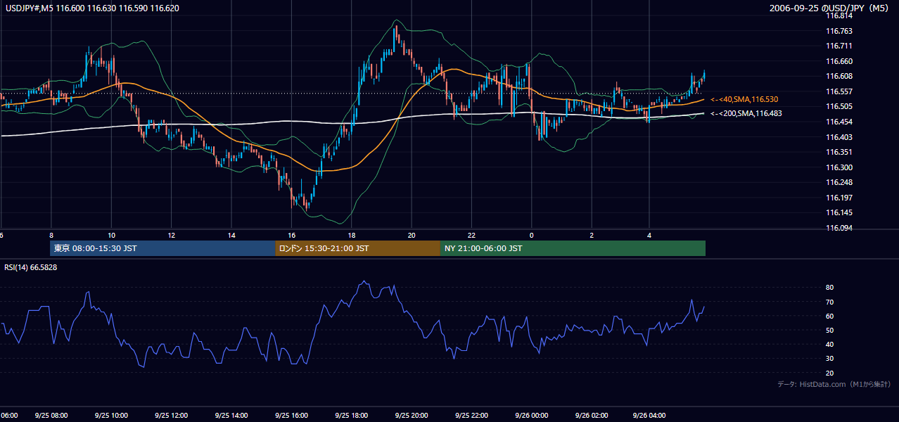Click the 9/25 14:00 bottom time label
This screenshot has height=422, width=899.
tap(231, 416)
